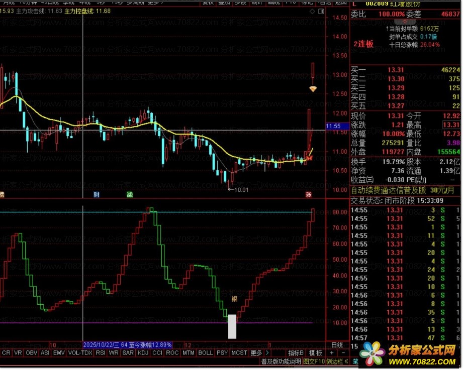Switch to the CR indicator tab
The image size is (464, 370).
click(6, 353)
